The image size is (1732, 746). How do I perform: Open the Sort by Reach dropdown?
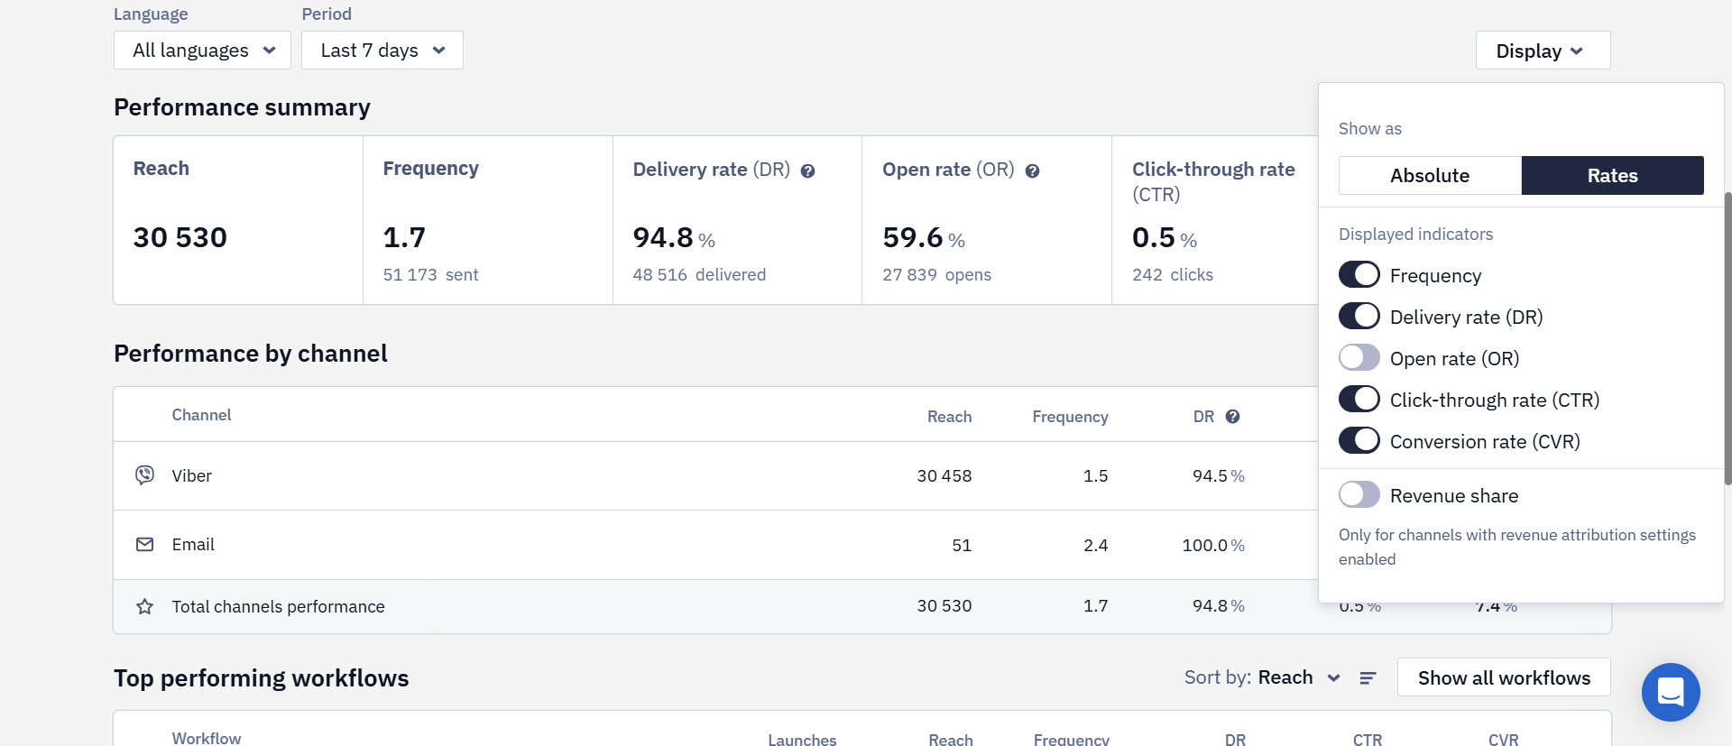pos(1299,677)
